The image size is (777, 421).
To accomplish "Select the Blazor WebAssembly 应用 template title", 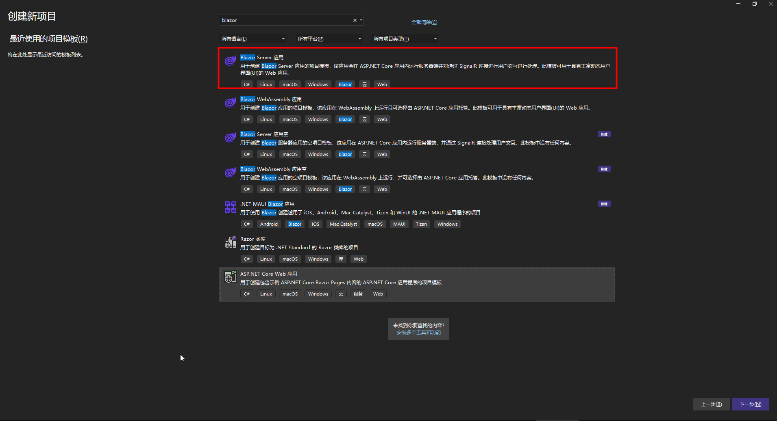I will (x=271, y=99).
